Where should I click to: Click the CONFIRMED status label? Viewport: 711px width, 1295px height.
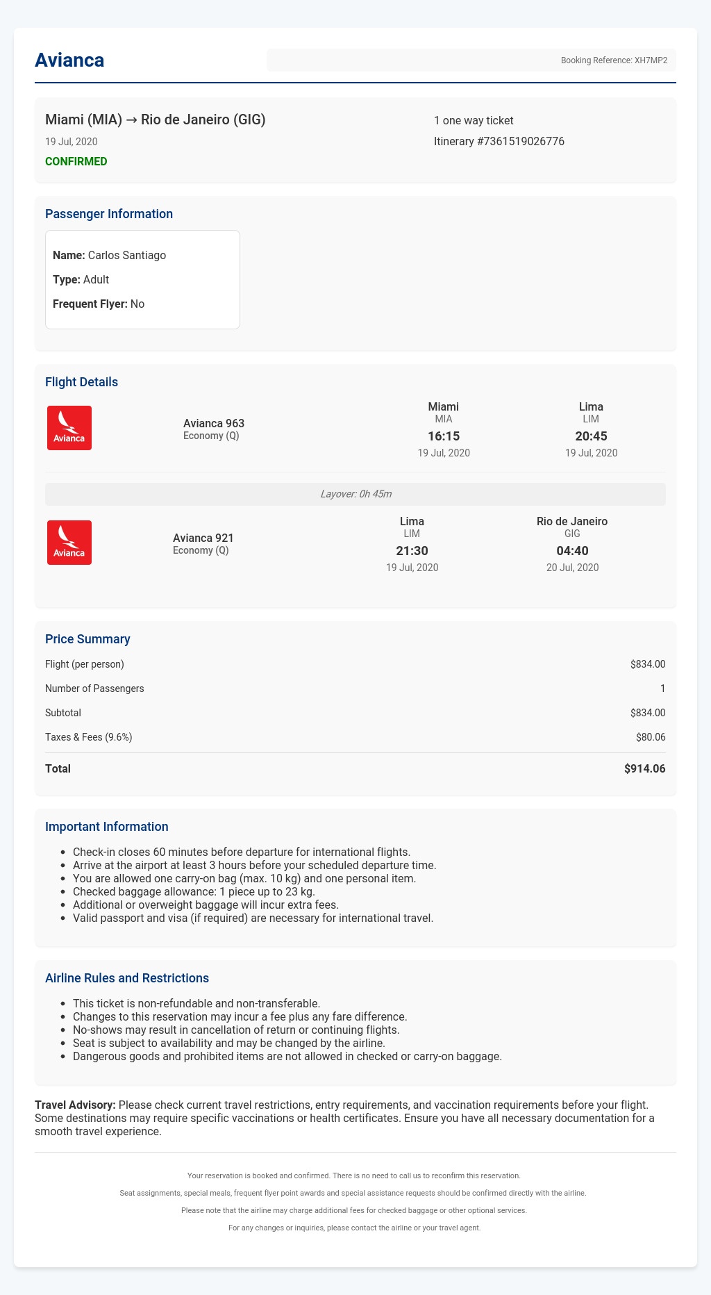coord(76,162)
